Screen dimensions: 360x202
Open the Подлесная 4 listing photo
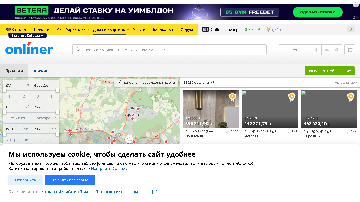coord(211,109)
